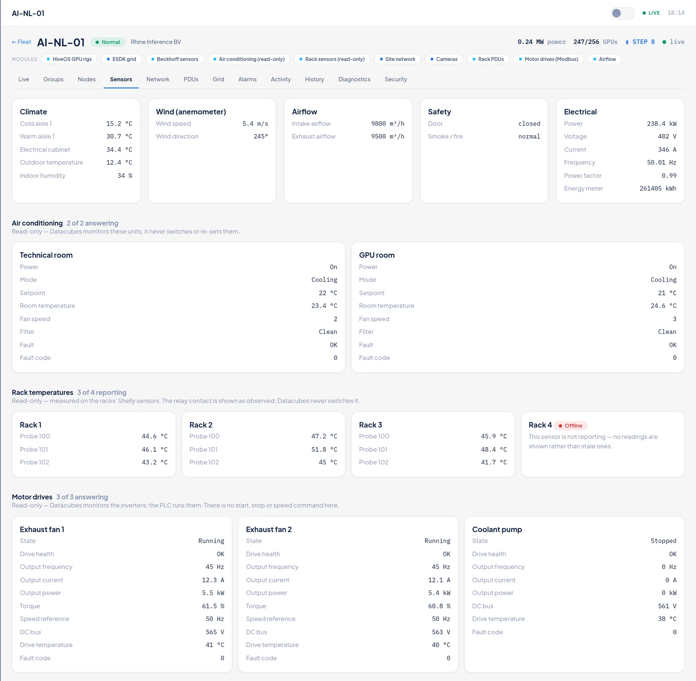The image size is (696, 681).
Task: Select the Motor drives (Modbus) chip
Action: click(549, 59)
